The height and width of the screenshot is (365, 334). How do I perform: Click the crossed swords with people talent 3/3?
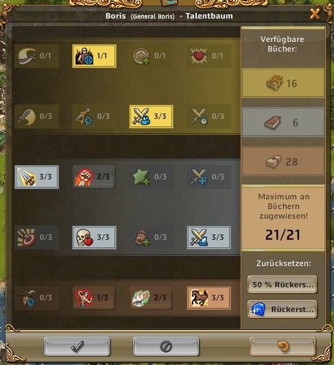point(151,116)
